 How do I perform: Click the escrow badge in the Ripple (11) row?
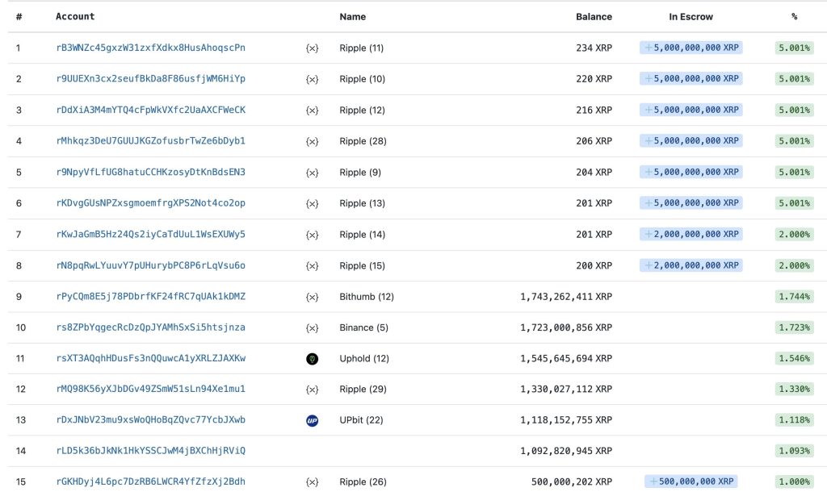click(691, 48)
